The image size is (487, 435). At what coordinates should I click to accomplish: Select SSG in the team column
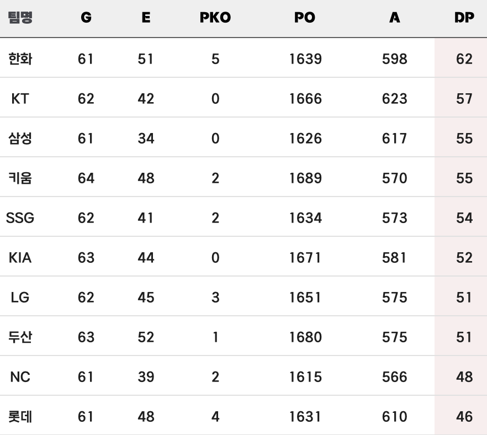(x=20, y=218)
